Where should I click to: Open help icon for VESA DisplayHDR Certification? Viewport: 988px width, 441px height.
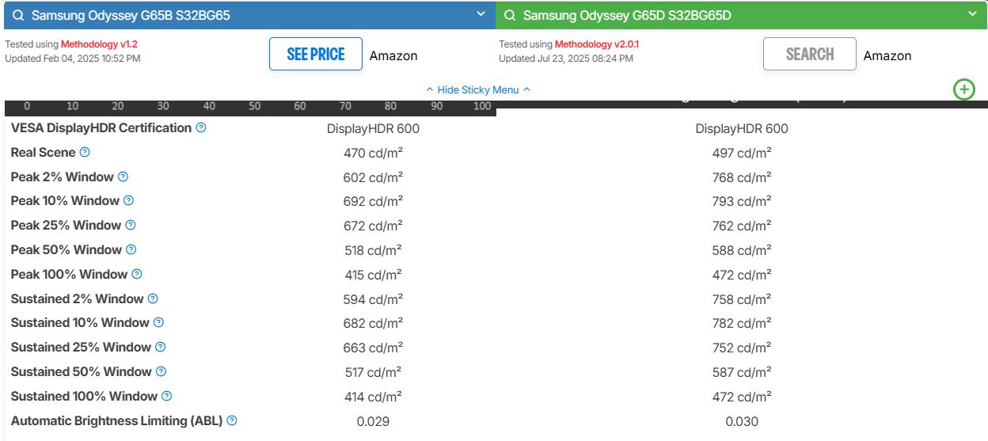point(201,127)
